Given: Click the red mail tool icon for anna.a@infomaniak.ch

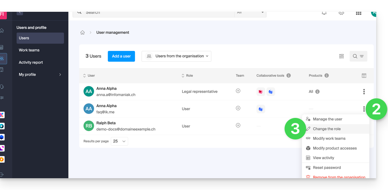Looking at the screenshot, I should point(261,92).
